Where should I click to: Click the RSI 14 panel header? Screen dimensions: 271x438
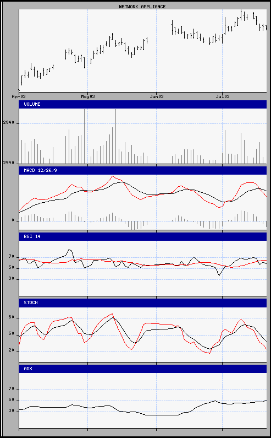(x=143, y=236)
